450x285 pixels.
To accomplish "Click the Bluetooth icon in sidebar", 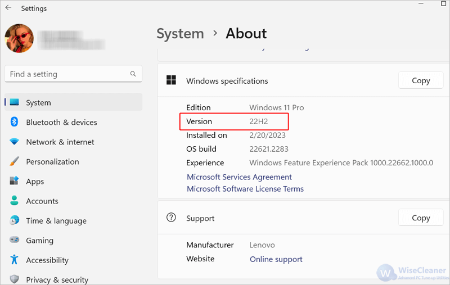I will tap(15, 122).
